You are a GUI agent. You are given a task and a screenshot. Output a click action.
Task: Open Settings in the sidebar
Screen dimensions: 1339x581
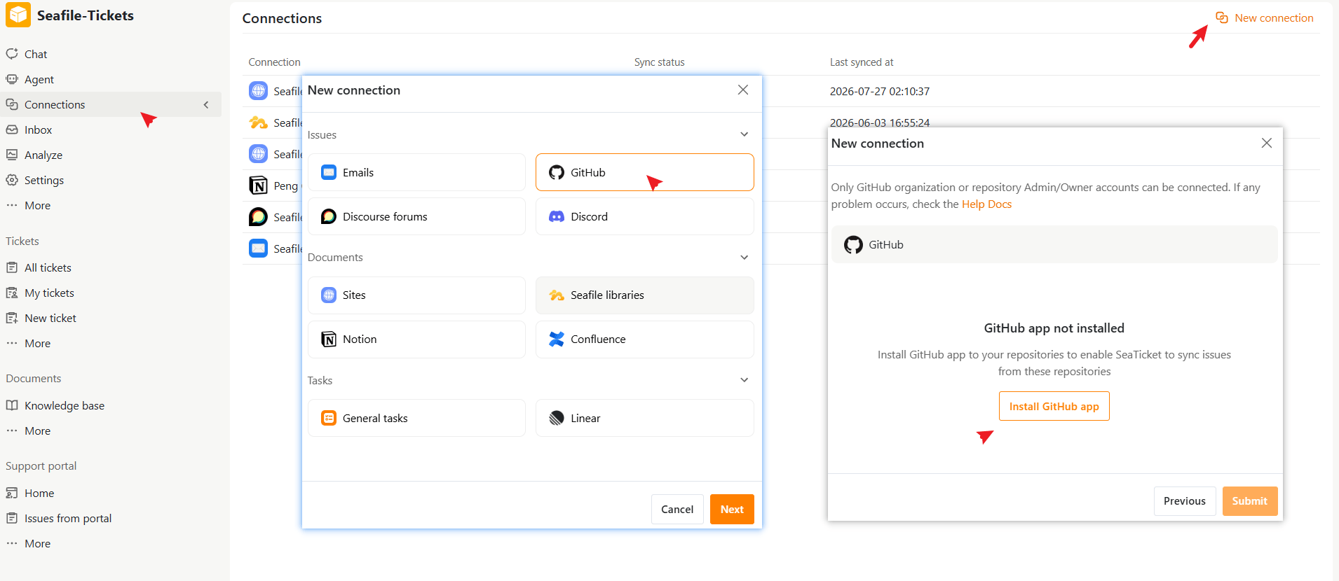pyautogui.click(x=44, y=180)
